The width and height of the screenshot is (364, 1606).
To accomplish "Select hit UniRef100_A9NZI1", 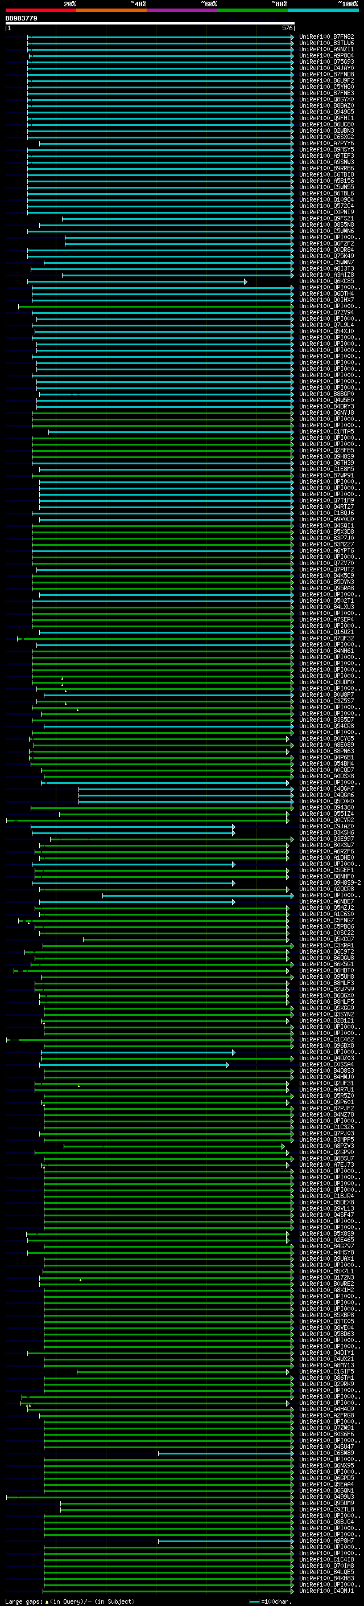I will tap(326, 49).
